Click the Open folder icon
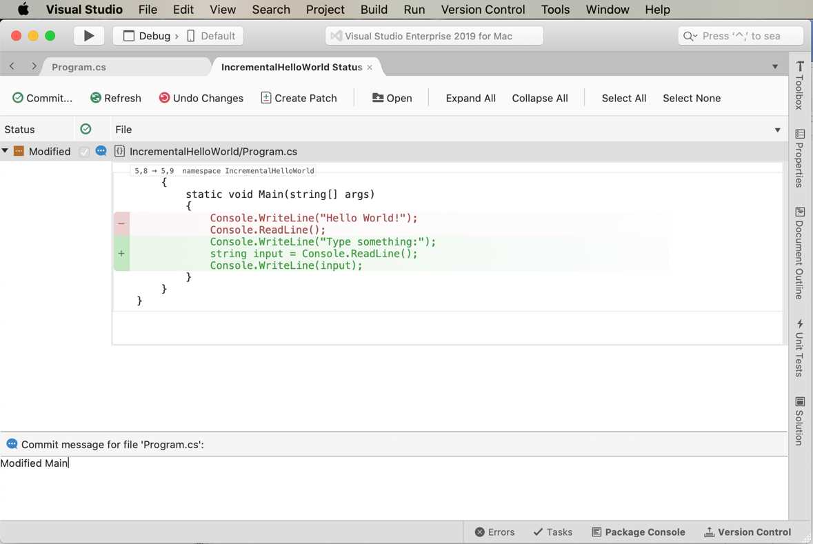 [378, 98]
